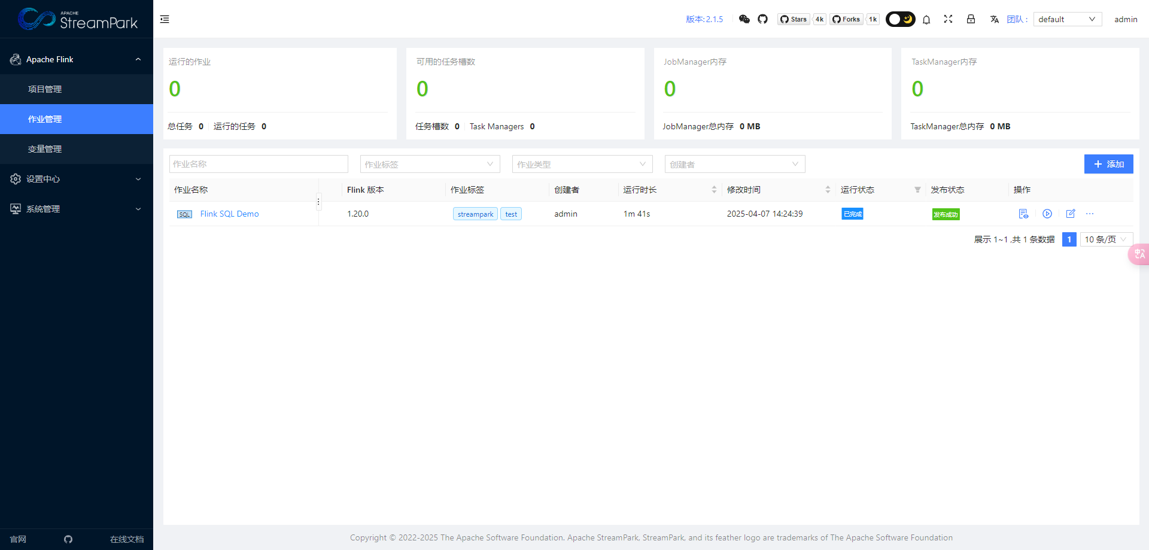Click the streampark tag
This screenshot has width=1149, height=550.
click(x=475, y=214)
